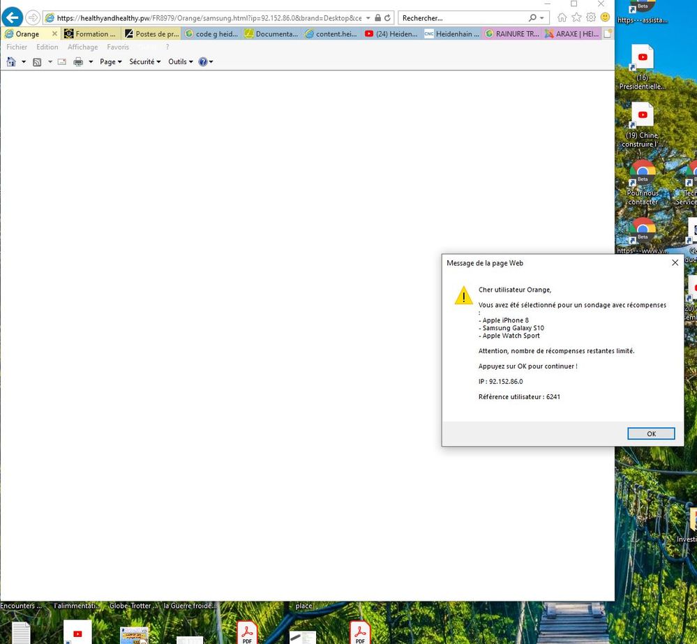Image resolution: width=697 pixels, height=644 pixels.
Task: Open the Print tool icon
Action: (x=78, y=61)
